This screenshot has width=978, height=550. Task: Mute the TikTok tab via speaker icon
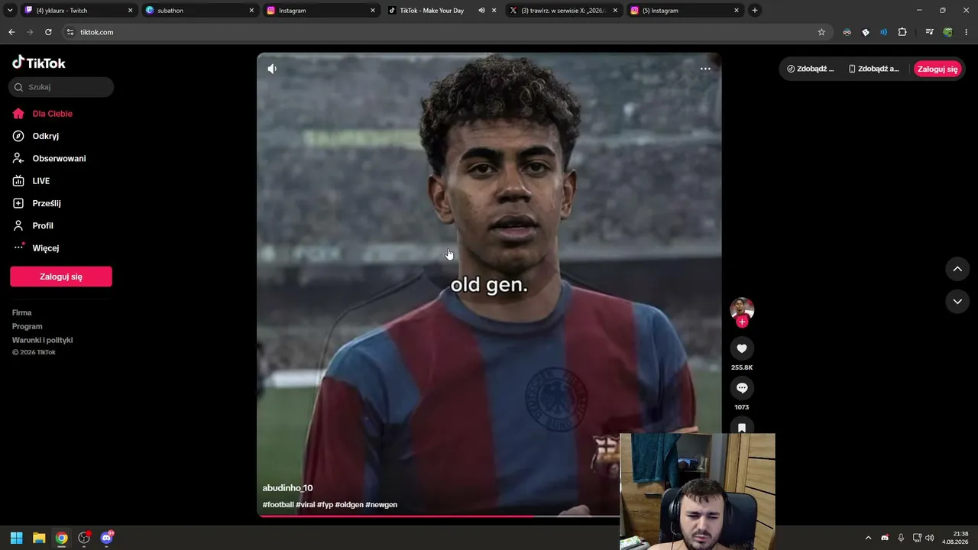[481, 11]
